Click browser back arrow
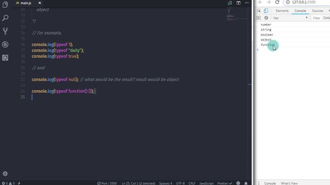Image resolution: width=330 pixels, height=185 pixels. (x=260, y=2)
